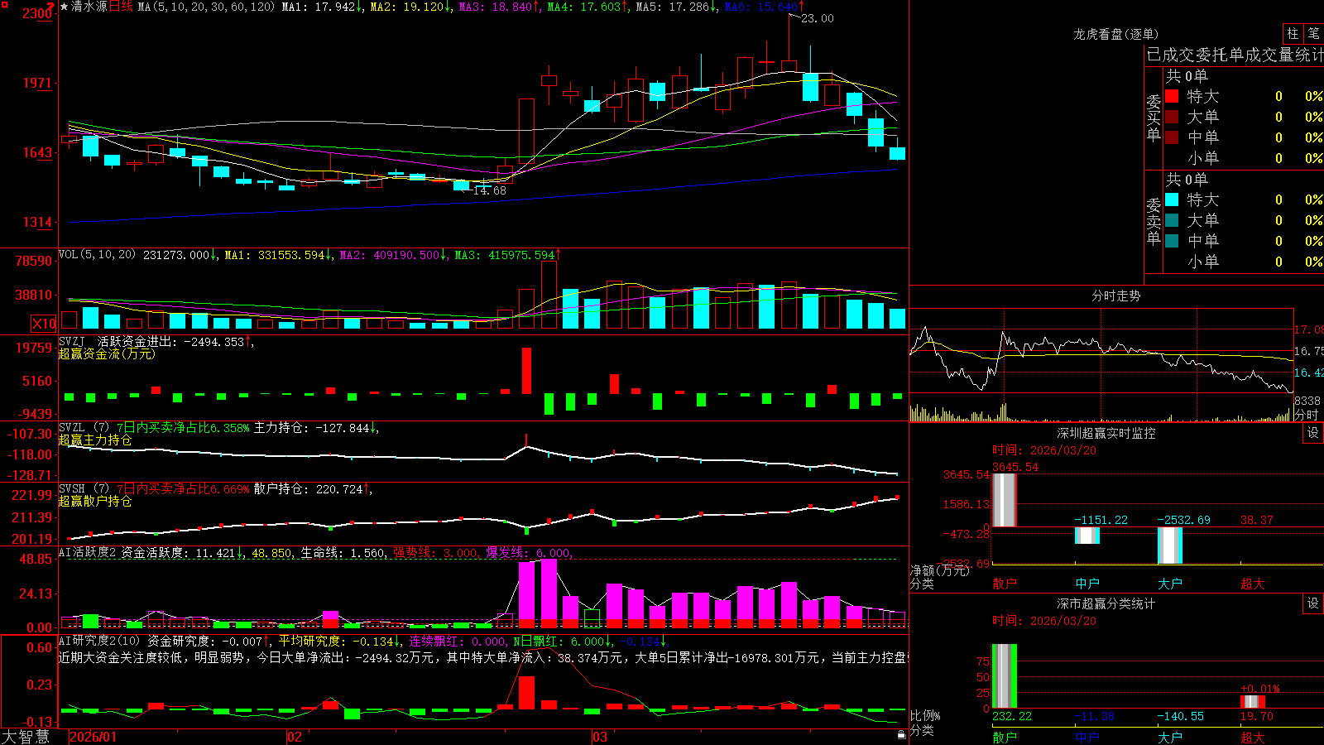Click the 时间: 2026/03/20 in realtime monitor

pyautogui.click(x=1044, y=450)
